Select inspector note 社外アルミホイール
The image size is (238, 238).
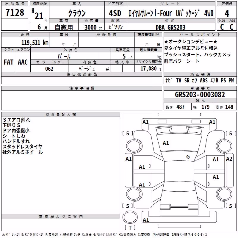click(x=23, y=152)
